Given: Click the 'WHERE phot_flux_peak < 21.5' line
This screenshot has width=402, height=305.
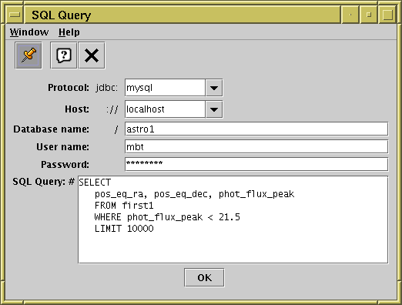Looking at the screenshot, I should point(167,217).
